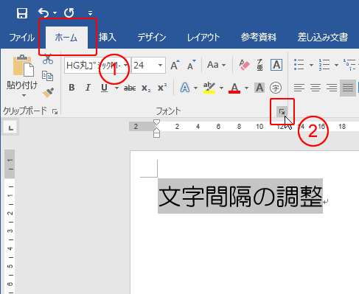
Task: Open the Text Effects dropdown arrow
Action: point(196,88)
